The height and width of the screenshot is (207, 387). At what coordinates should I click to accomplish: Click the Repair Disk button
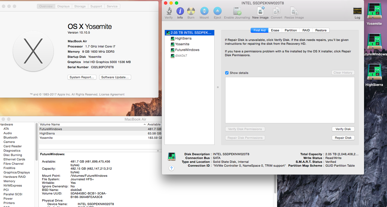[343, 138]
